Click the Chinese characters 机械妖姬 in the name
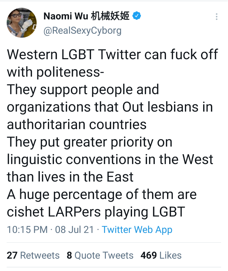Image resolution: width=228 pixels, height=271 pixels. 110,16
